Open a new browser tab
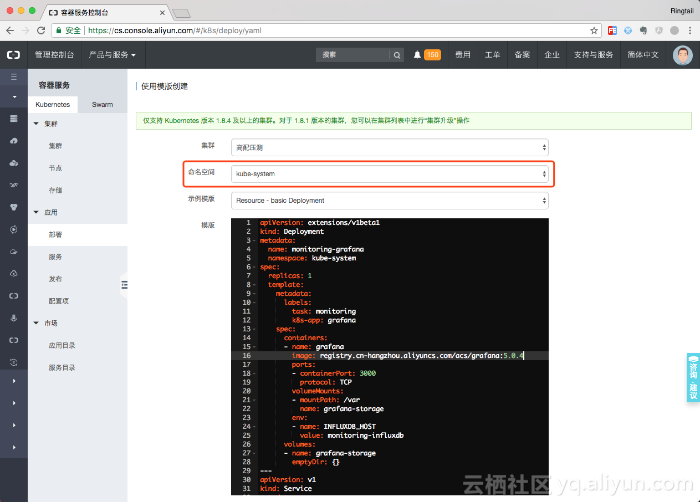 (x=181, y=13)
